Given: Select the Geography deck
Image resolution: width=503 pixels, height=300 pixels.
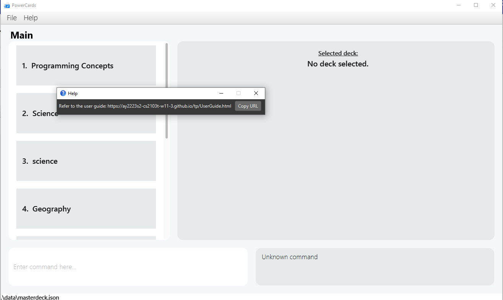Looking at the screenshot, I should pyautogui.click(x=86, y=209).
